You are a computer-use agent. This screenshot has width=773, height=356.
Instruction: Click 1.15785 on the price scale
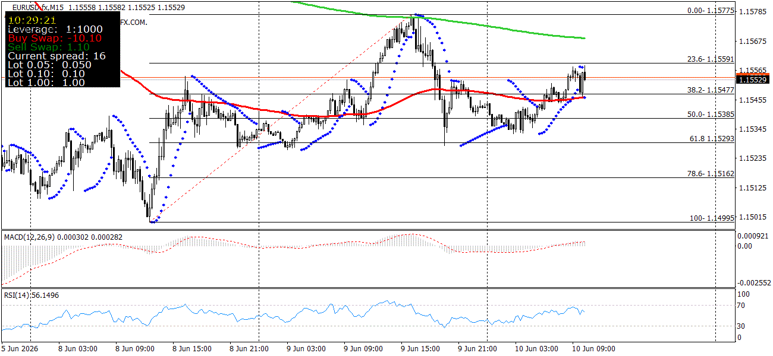pyautogui.click(x=752, y=11)
